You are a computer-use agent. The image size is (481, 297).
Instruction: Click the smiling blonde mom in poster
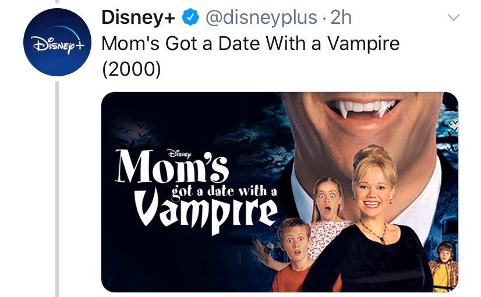371,221
